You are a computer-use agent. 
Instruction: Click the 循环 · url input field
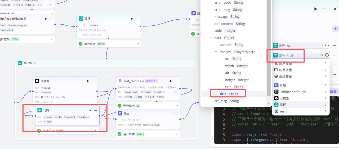[x=301, y=46]
